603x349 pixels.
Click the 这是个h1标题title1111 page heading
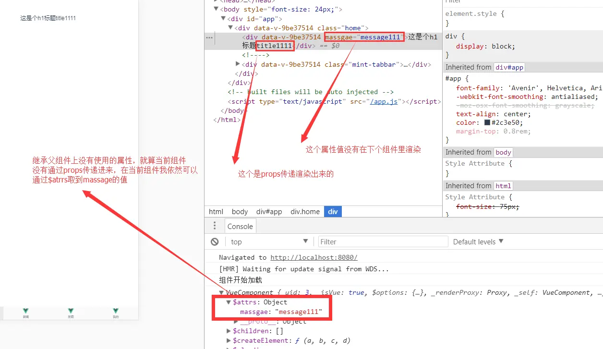(48, 18)
